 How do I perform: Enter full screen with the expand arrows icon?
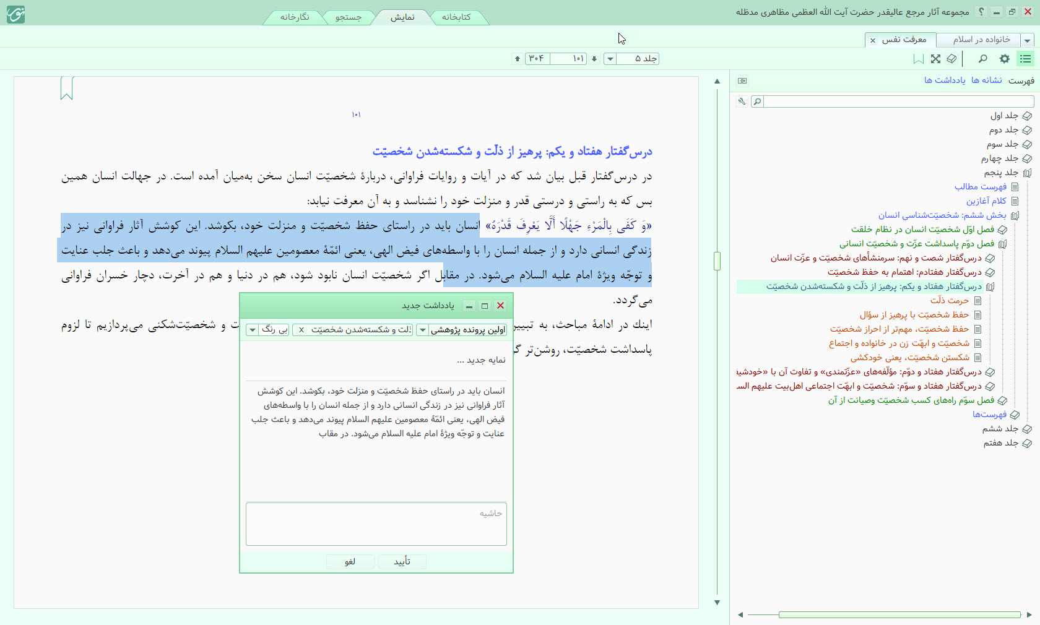(935, 59)
